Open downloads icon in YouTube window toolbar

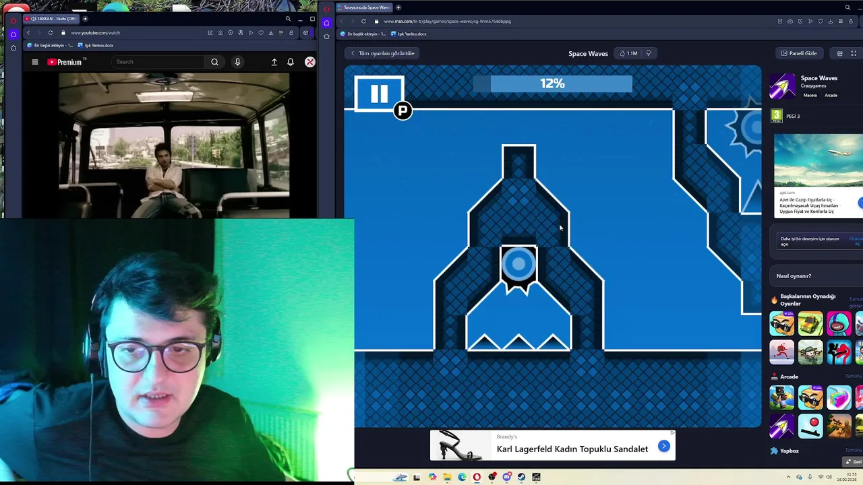pos(271,32)
